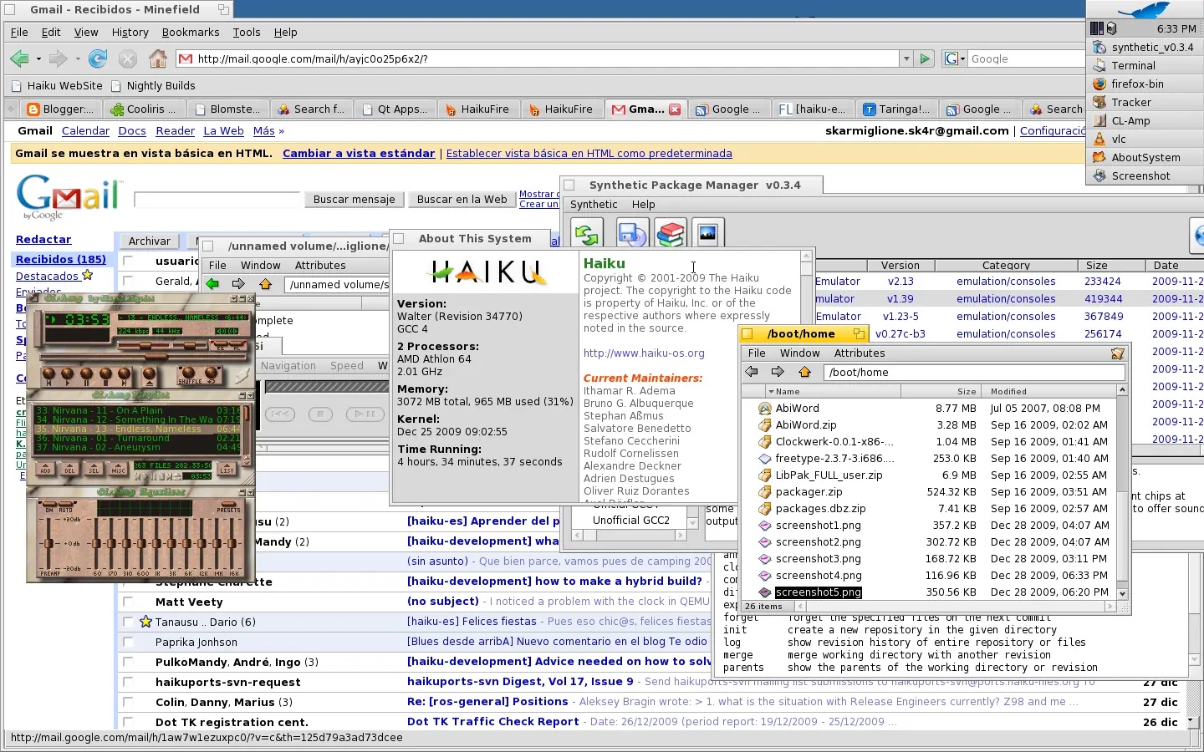Tick the checkbox for Matt Veety's email
Screen dimensions: 1204x752
tap(128, 602)
